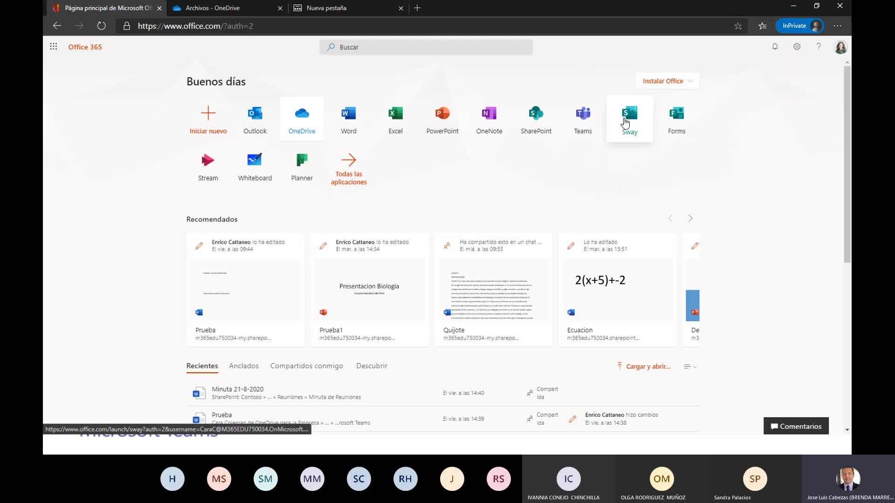This screenshot has height=503, width=895.
Task: Launch the Whiteboard app
Action: [x=255, y=160]
